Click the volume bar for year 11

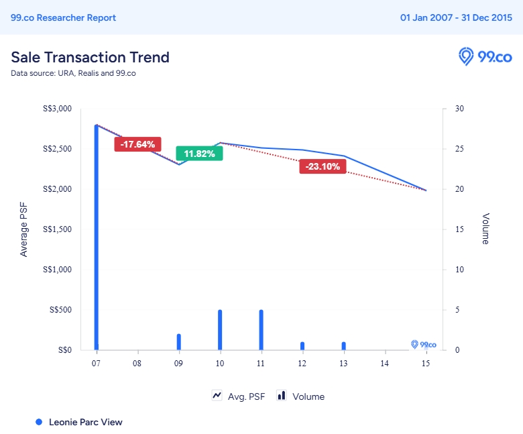(x=261, y=330)
